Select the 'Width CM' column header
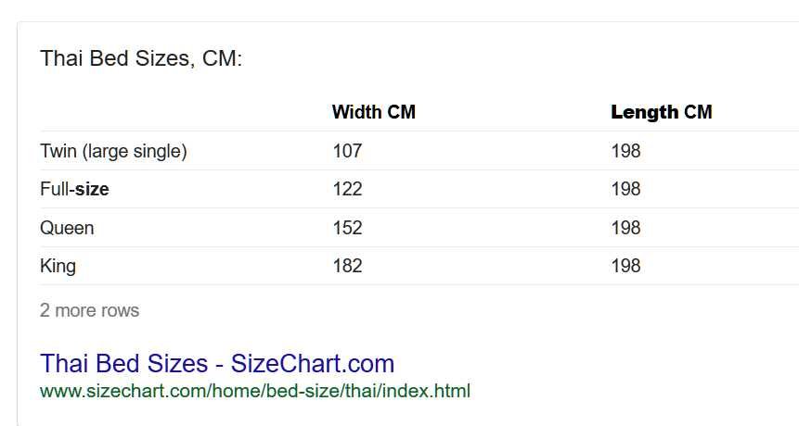Image resolution: width=799 pixels, height=426 pixels. point(373,112)
